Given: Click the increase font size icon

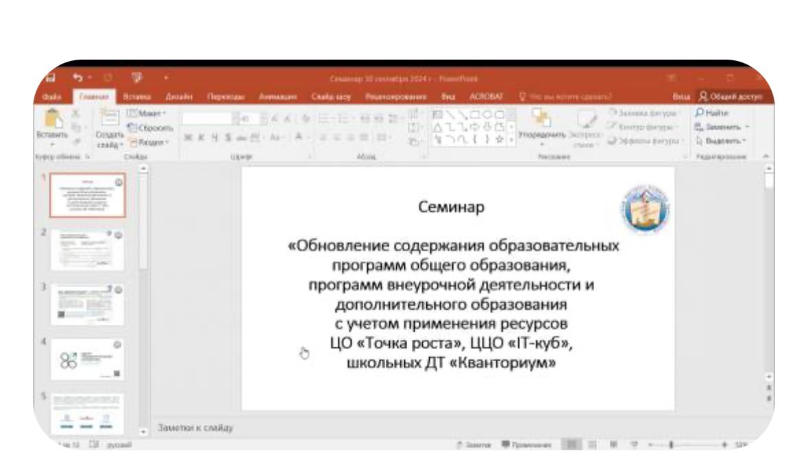Looking at the screenshot, I should pos(275,119).
